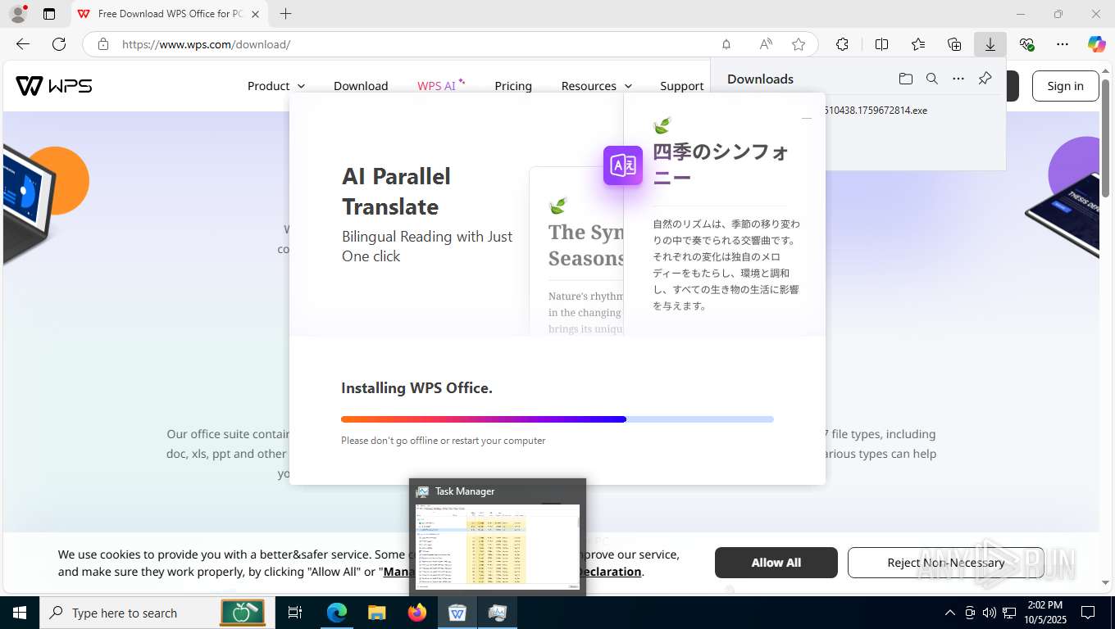Click Allow All cookies button
Viewport: 1115px width, 629px height.
(x=776, y=563)
